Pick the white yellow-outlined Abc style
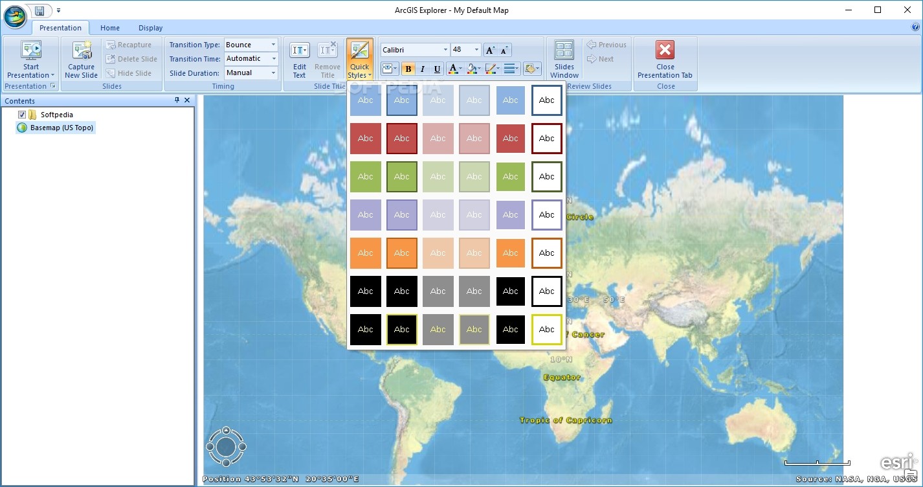This screenshot has height=487, width=923. (547, 330)
